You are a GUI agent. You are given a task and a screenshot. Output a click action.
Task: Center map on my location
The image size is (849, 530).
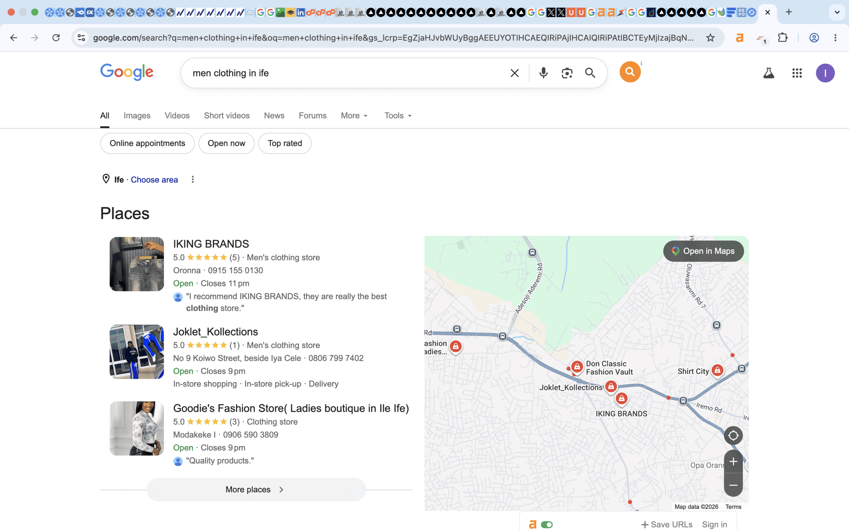pos(733,435)
